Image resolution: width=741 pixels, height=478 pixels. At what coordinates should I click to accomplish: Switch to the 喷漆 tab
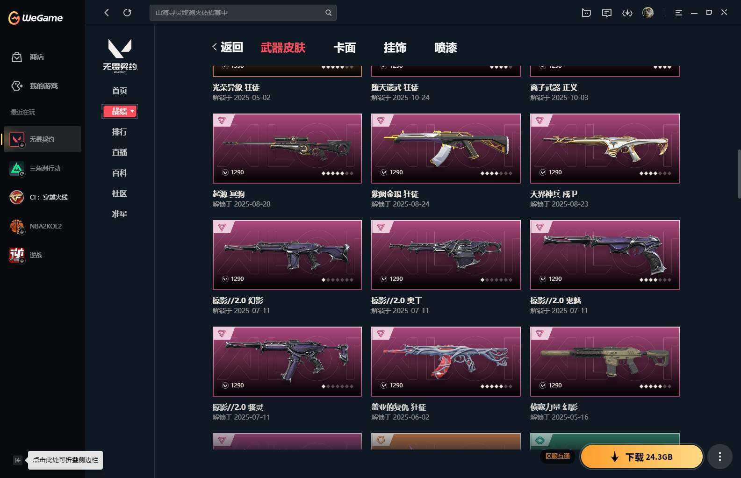click(446, 47)
